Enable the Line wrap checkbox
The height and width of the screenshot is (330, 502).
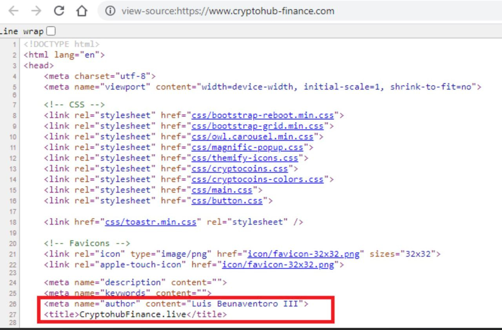coord(51,31)
